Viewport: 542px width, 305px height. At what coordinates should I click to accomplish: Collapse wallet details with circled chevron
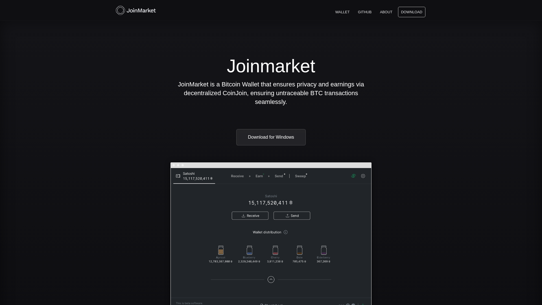[271, 280]
